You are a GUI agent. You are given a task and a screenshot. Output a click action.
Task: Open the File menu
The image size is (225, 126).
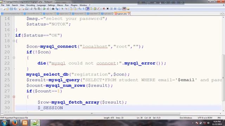pyautogui.click(x=2, y=5)
